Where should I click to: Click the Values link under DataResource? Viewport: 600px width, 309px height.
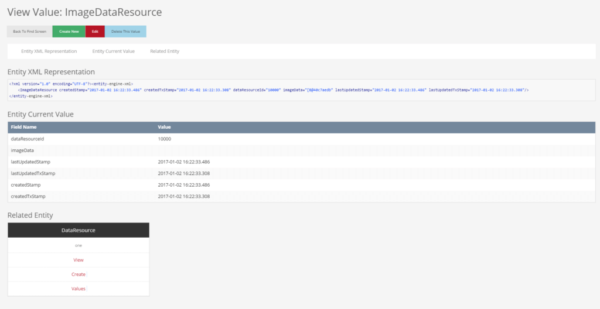pyautogui.click(x=79, y=289)
